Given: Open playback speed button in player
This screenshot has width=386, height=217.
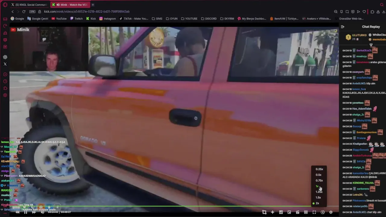Looking at the screenshot, I should point(322,212).
